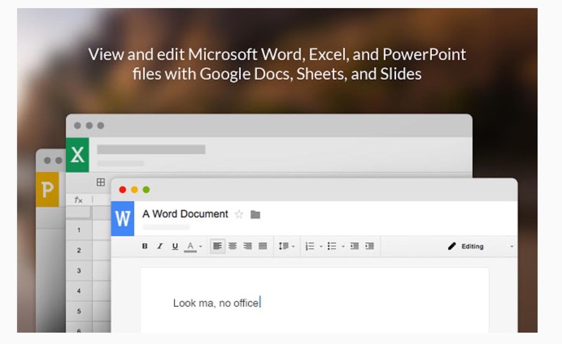Close the Word document window (red button)
The width and height of the screenshot is (562, 344).
tap(123, 190)
